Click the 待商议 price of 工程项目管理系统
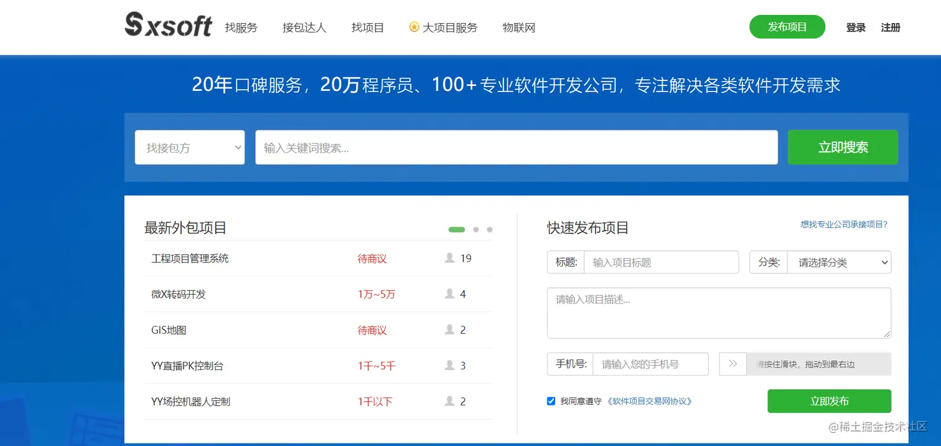The height and width of the screenshot is (446, 941). click(372, 258)
